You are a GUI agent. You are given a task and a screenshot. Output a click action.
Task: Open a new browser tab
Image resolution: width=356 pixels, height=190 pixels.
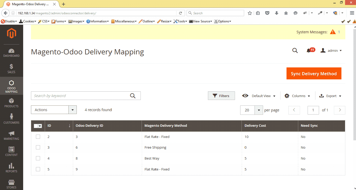[x=63, y=4]
